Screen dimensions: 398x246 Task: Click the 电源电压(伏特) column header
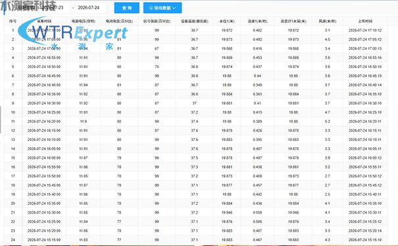point(84,21)
